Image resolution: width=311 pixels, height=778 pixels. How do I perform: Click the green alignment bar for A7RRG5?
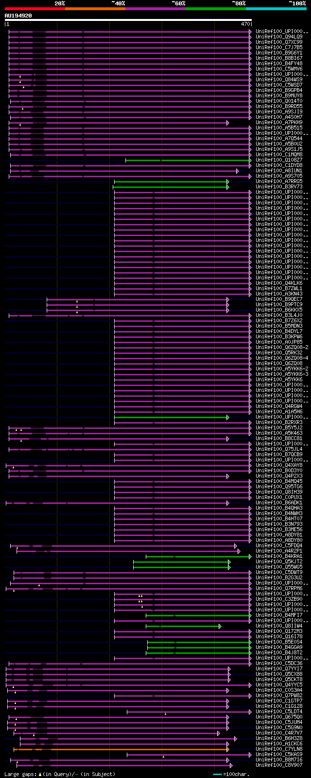tap(171, 182)
